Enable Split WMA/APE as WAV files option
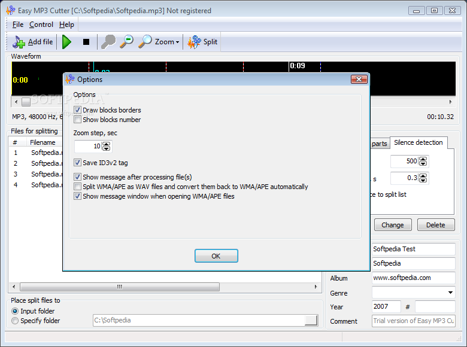The image size is (467, 347). click(77, 187)
